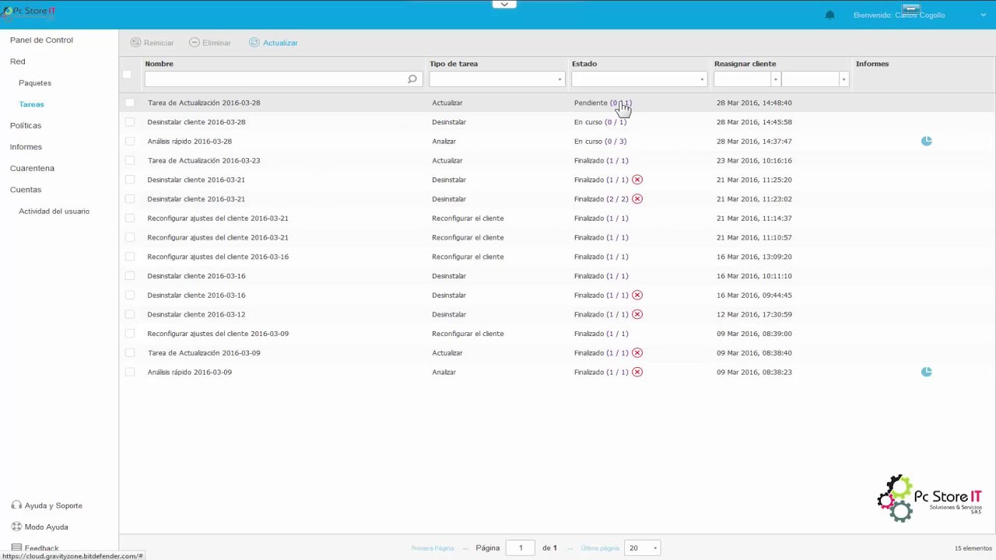Sort by Tipo de tarea column header
This screenshot has height=560, width=996.
coord(454,64)
